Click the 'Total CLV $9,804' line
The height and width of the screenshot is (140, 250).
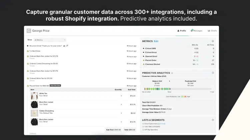coord(149,102)
